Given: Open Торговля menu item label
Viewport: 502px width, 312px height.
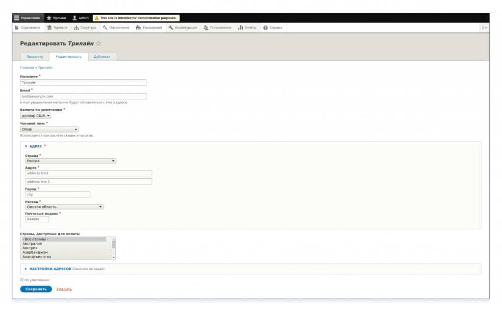Looking at the screenshot, I should (x=60, y=27).
